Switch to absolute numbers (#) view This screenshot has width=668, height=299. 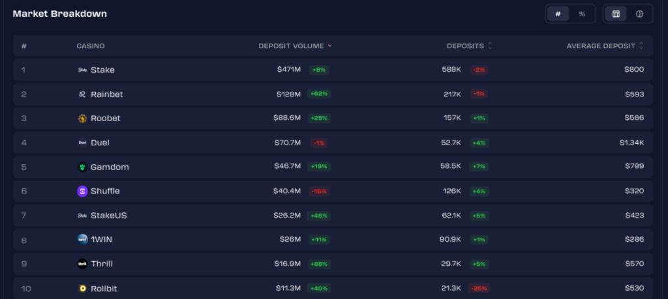pyautogui.click(x=558, y=14)
